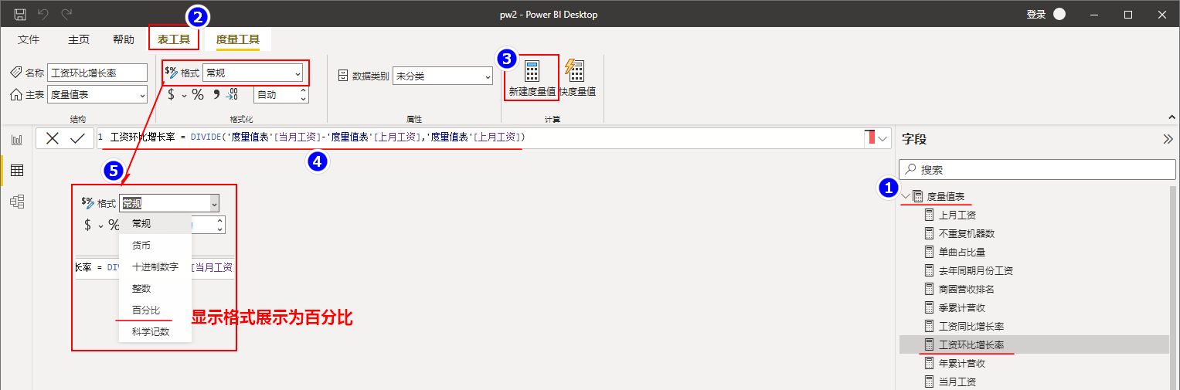Cancel the formula with the X button
The width and height of the screenshot is (1180, 390).
point(53,138)
